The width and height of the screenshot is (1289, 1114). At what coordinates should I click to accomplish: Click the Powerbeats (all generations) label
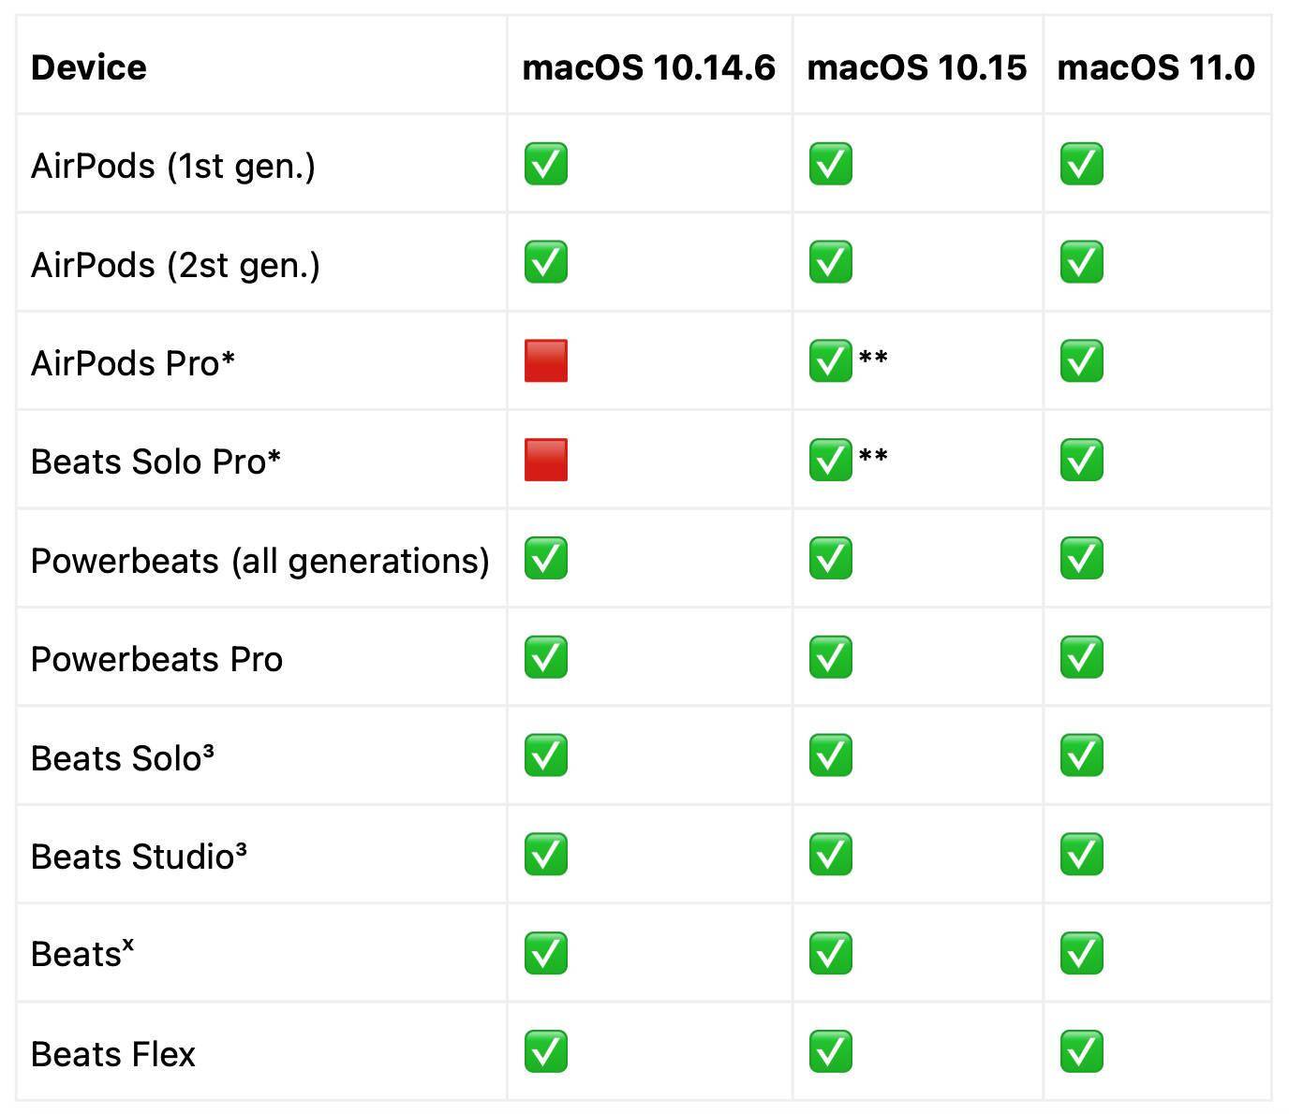[x=259, y=561]
